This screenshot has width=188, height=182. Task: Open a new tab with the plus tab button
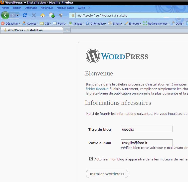point(67,30)
